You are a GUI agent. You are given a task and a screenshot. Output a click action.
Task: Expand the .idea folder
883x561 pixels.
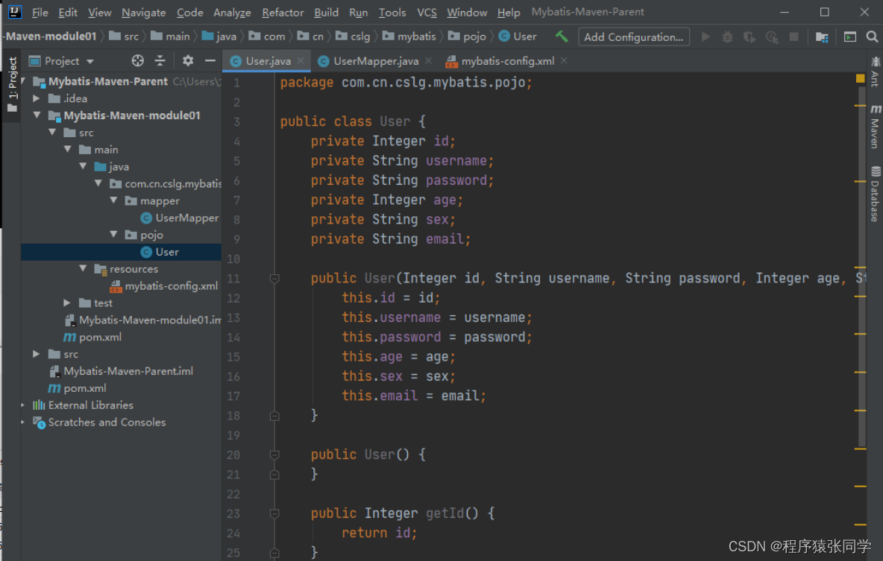(x=37, y=98)
